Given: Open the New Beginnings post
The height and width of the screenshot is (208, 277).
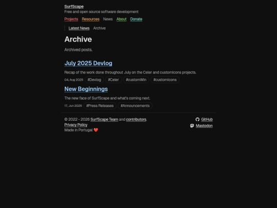Looking at the screenshot, I should [86, 89].
